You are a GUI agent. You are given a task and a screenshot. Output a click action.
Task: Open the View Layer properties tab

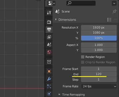[x=49, y=37]
